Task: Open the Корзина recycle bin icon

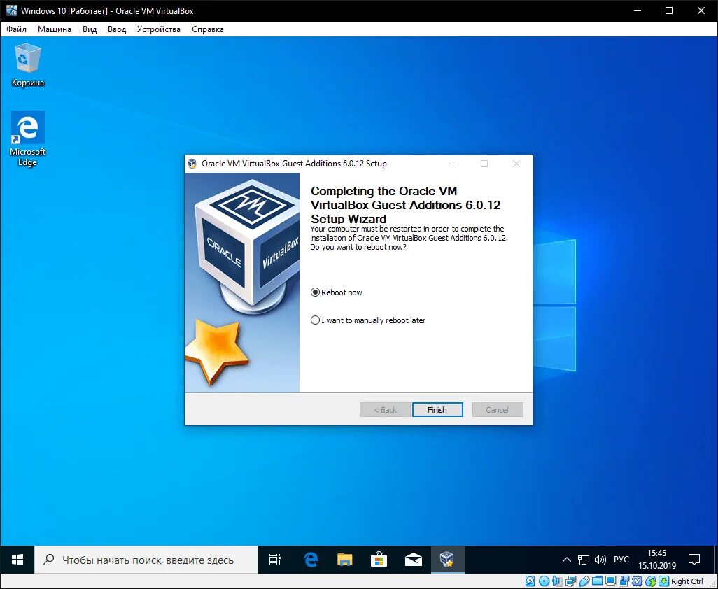Action: [27, 65]
